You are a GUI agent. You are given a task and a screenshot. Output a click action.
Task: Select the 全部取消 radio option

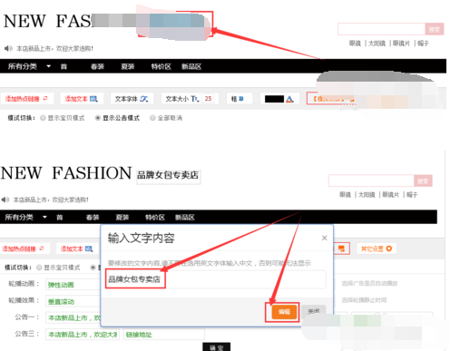click(x=152, y=118)
